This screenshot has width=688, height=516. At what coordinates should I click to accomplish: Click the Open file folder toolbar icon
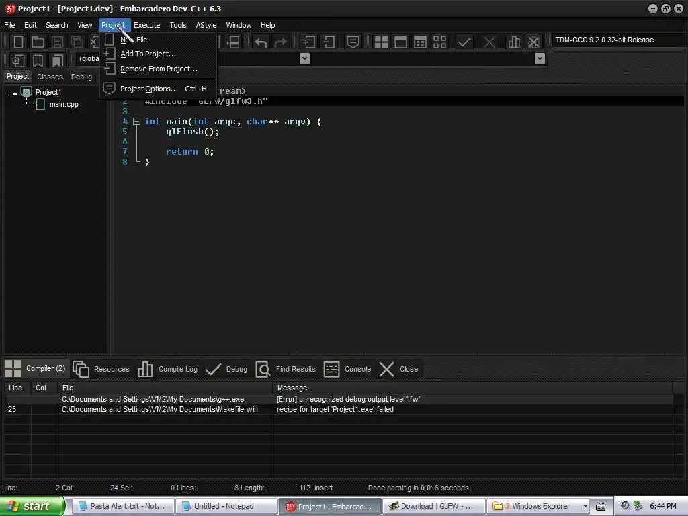point(38,42)
